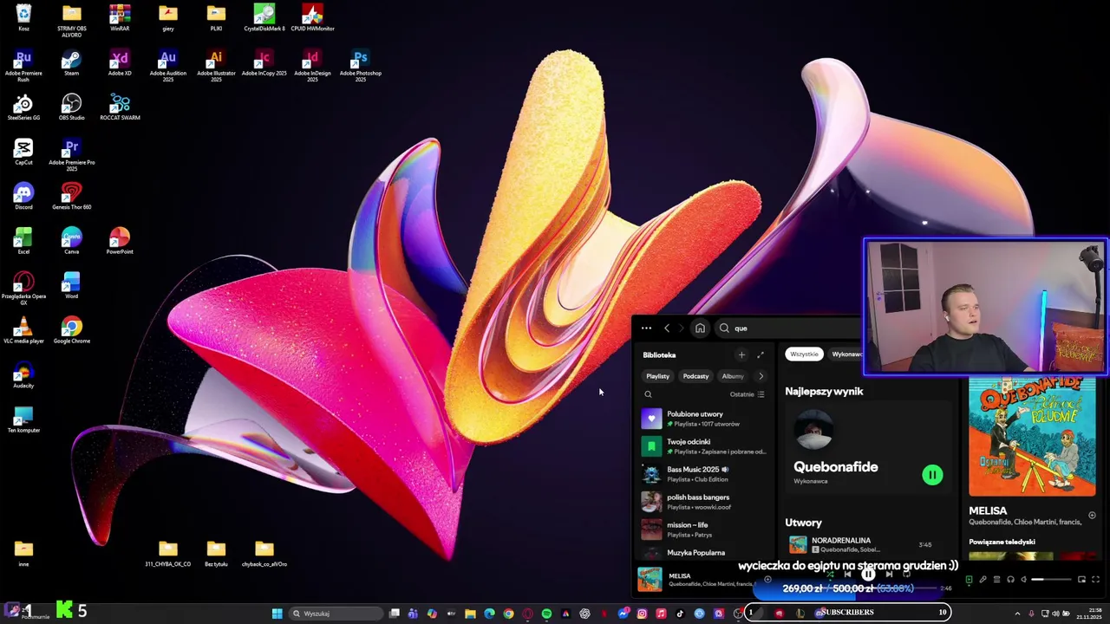This screenshot has width=1110, height=624.
Task: Open Spotify three-dots menu
Action: (646, 328)
